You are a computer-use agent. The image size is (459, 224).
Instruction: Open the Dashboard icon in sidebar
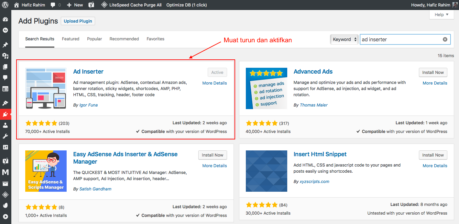pyautogui.click(x=5, y=19)
